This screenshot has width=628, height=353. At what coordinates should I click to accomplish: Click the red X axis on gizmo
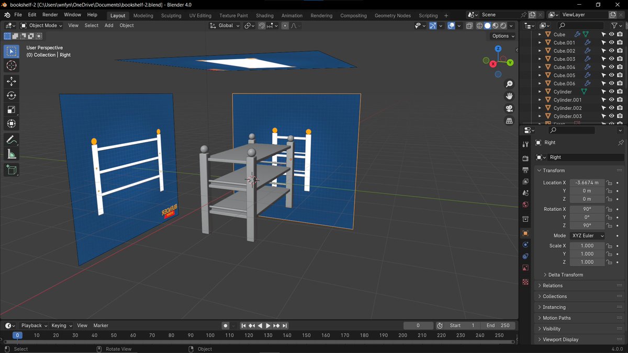tap(493, 64)
